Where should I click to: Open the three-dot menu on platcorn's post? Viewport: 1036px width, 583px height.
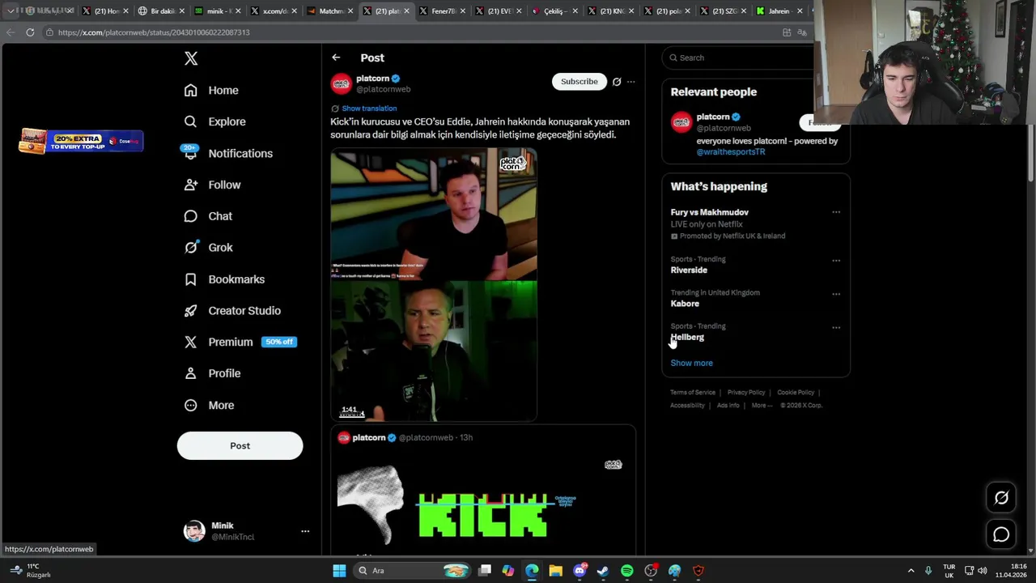pos(631,82)
